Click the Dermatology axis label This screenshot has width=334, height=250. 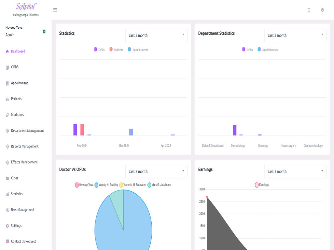(x=238, y=146)
